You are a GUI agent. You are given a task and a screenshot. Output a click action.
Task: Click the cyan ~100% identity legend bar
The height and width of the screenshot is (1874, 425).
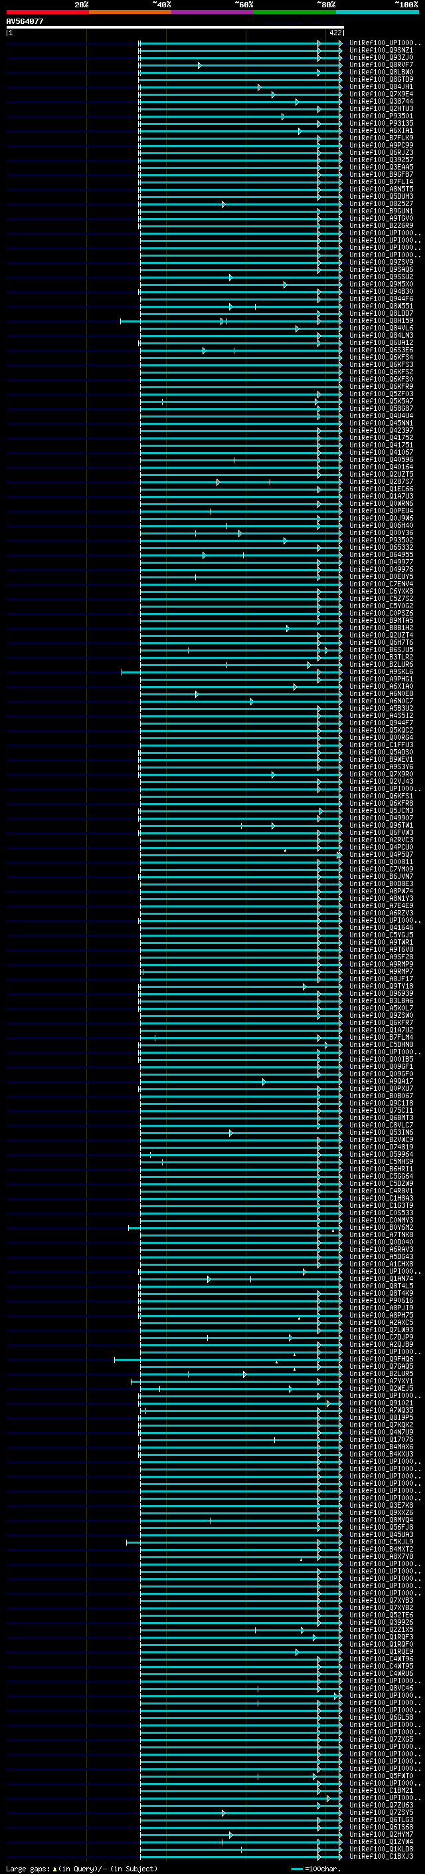point(378,12)
